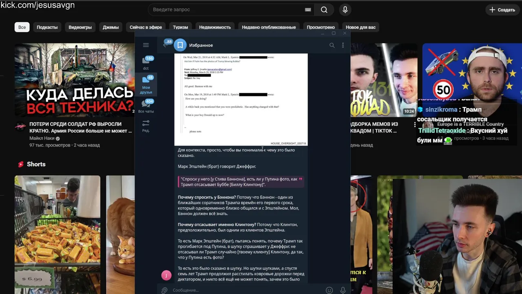Open the email screenshot in the chat

[241, 99]
